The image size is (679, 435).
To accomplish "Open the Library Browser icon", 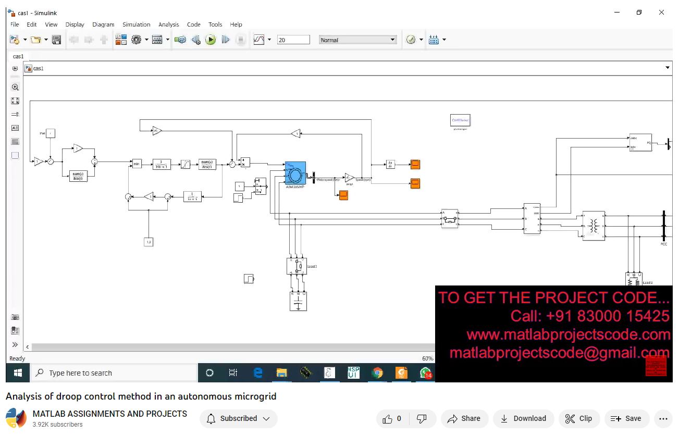I will click(121, 40).
